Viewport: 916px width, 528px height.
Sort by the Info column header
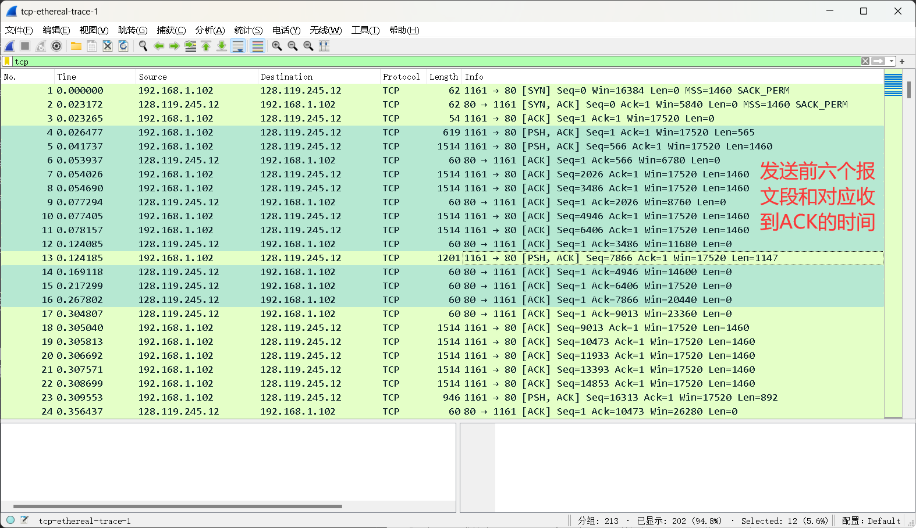673,77
